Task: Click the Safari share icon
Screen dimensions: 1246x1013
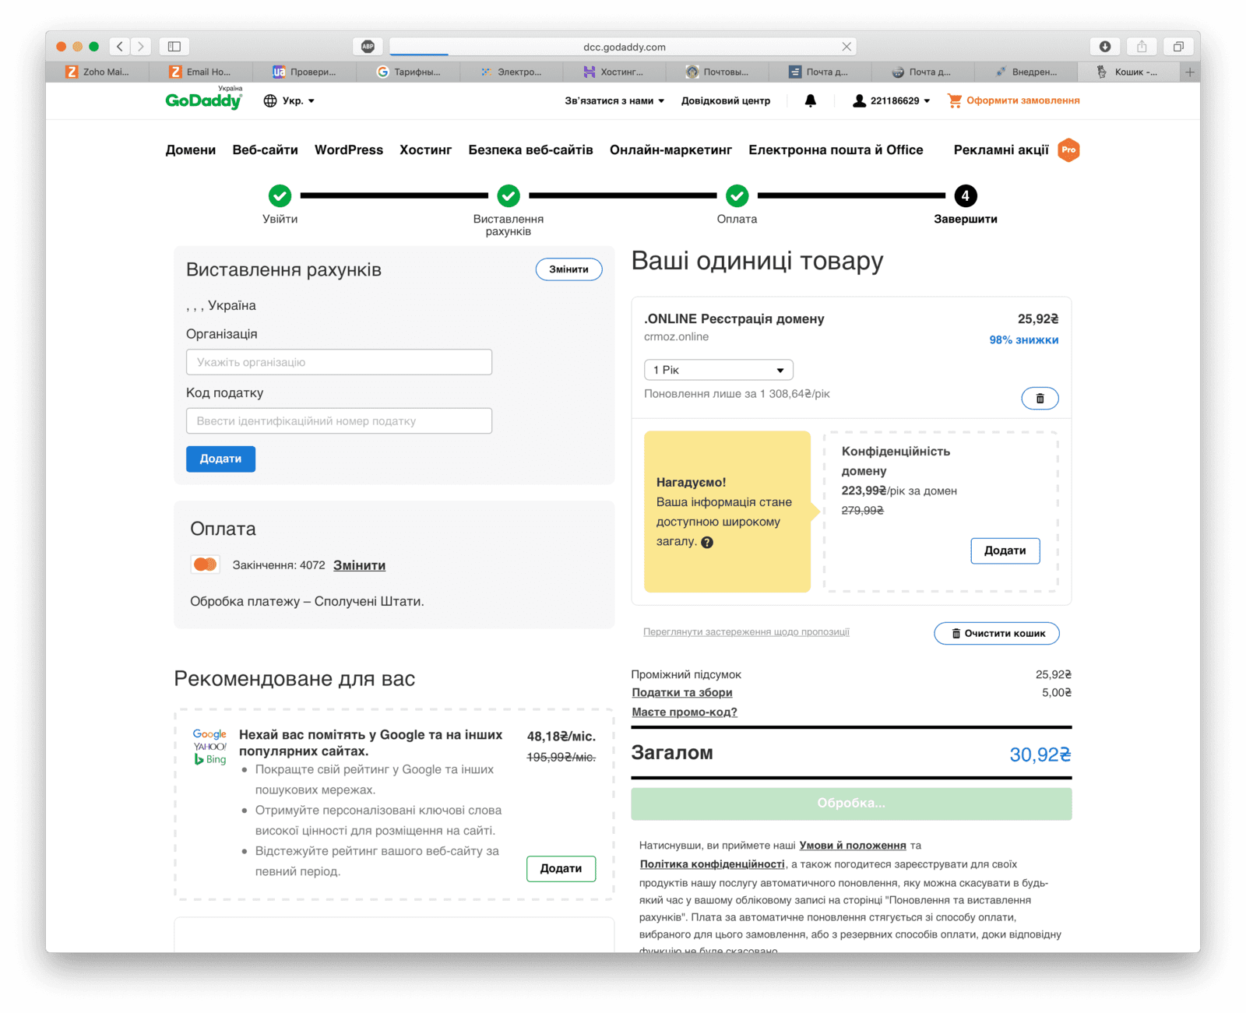Action: (x=1142, y=47)
